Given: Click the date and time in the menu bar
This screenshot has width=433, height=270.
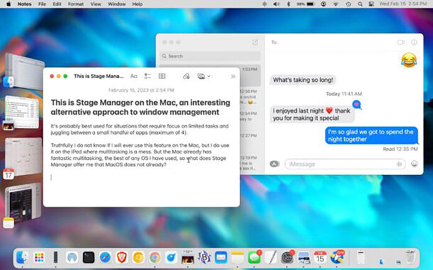Looking at the screenshot, I should pyautogui.click(x=403, y=4).
